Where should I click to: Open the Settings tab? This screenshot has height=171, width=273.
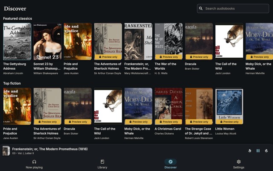click(x=239, y=164)
